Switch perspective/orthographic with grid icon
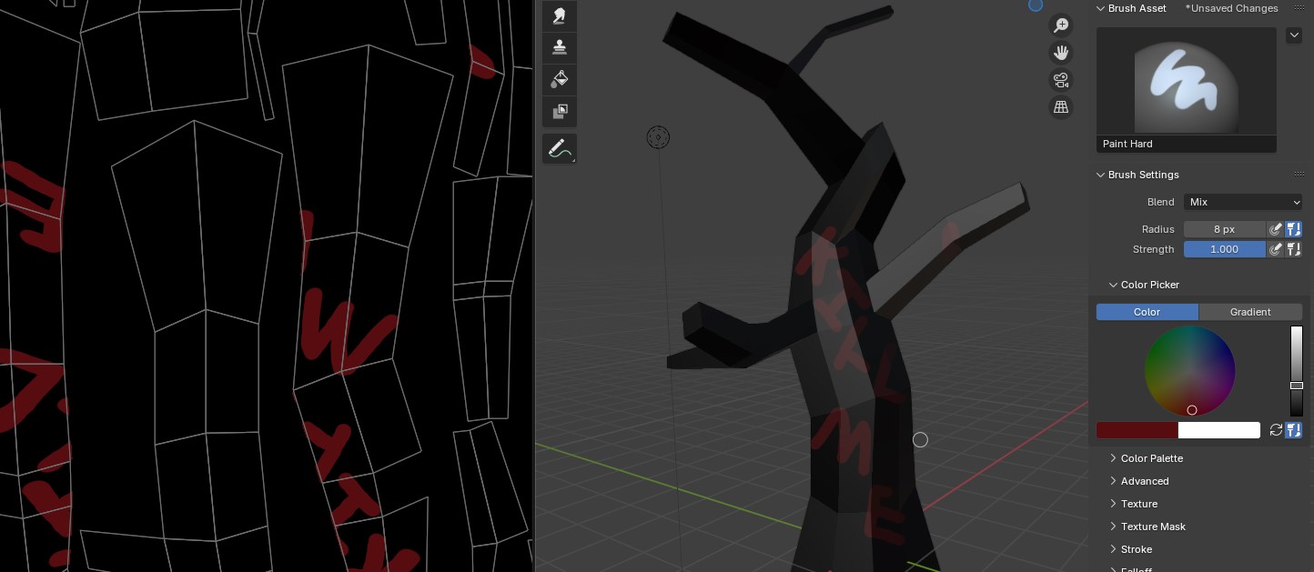1314x572 pixels. click(1060, 107)
